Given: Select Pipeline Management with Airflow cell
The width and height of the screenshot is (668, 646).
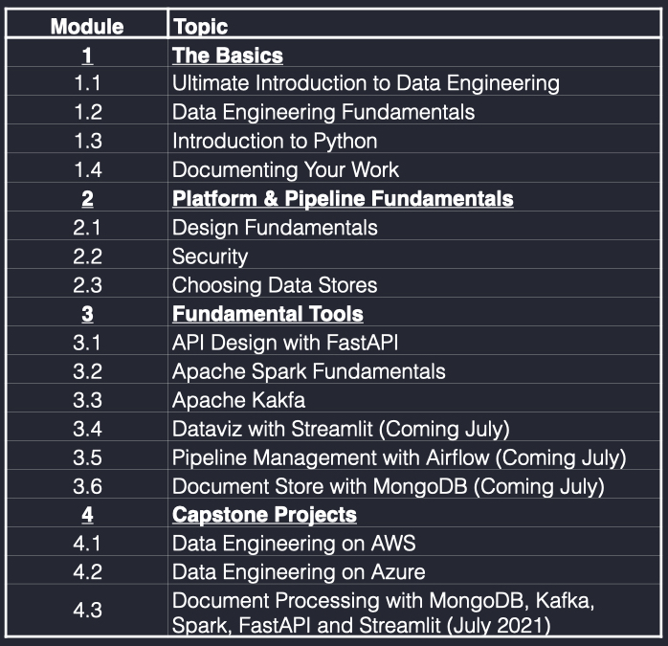Looking at the screenshot, I should pyautogui.click(x=414, y=456).
